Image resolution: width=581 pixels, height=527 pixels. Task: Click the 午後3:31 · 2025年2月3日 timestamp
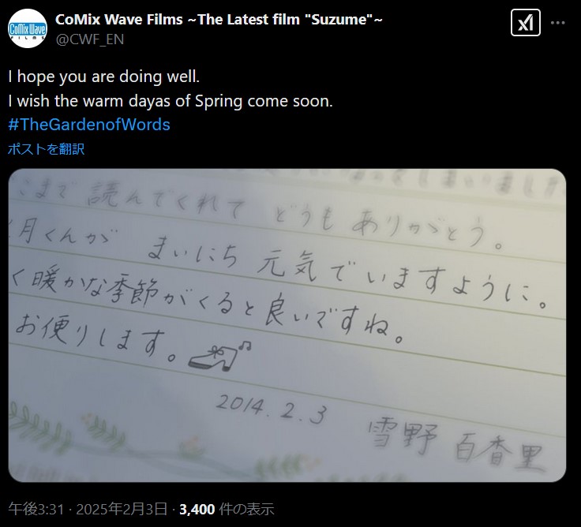(x=88, y=509)
